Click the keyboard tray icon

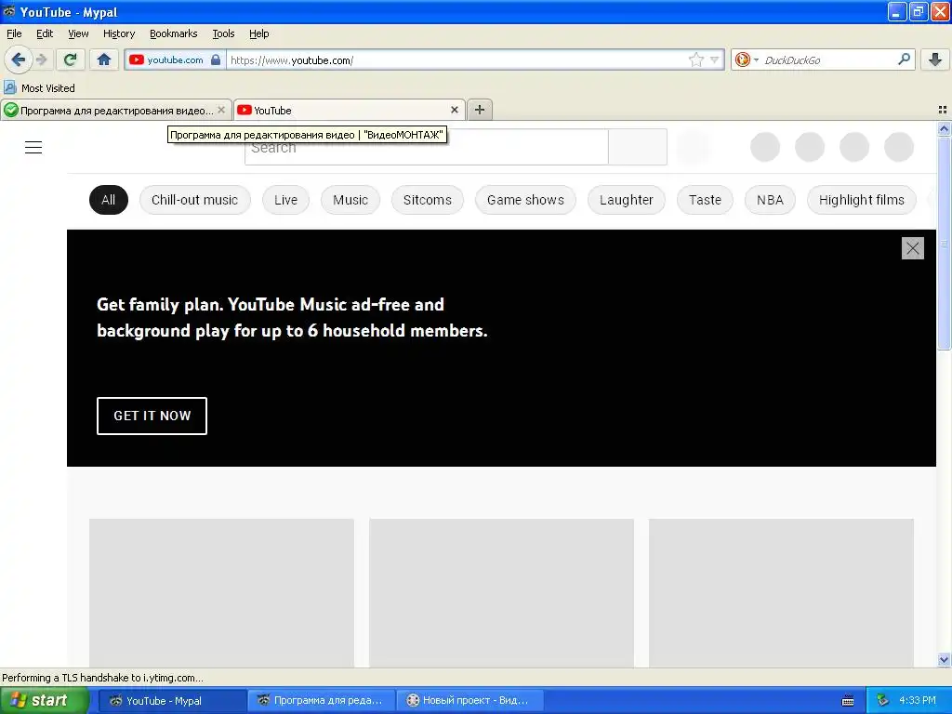click(848, 701)
